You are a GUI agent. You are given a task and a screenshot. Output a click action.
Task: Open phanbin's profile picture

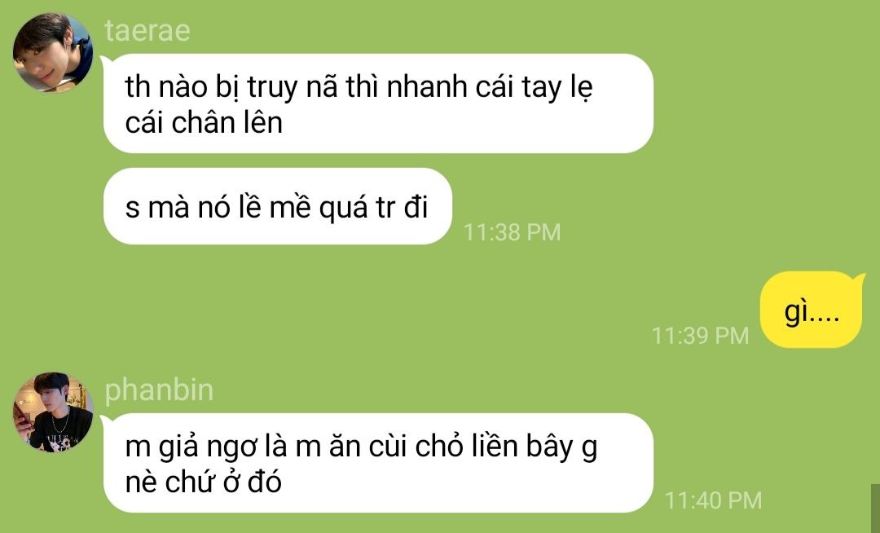53,412
